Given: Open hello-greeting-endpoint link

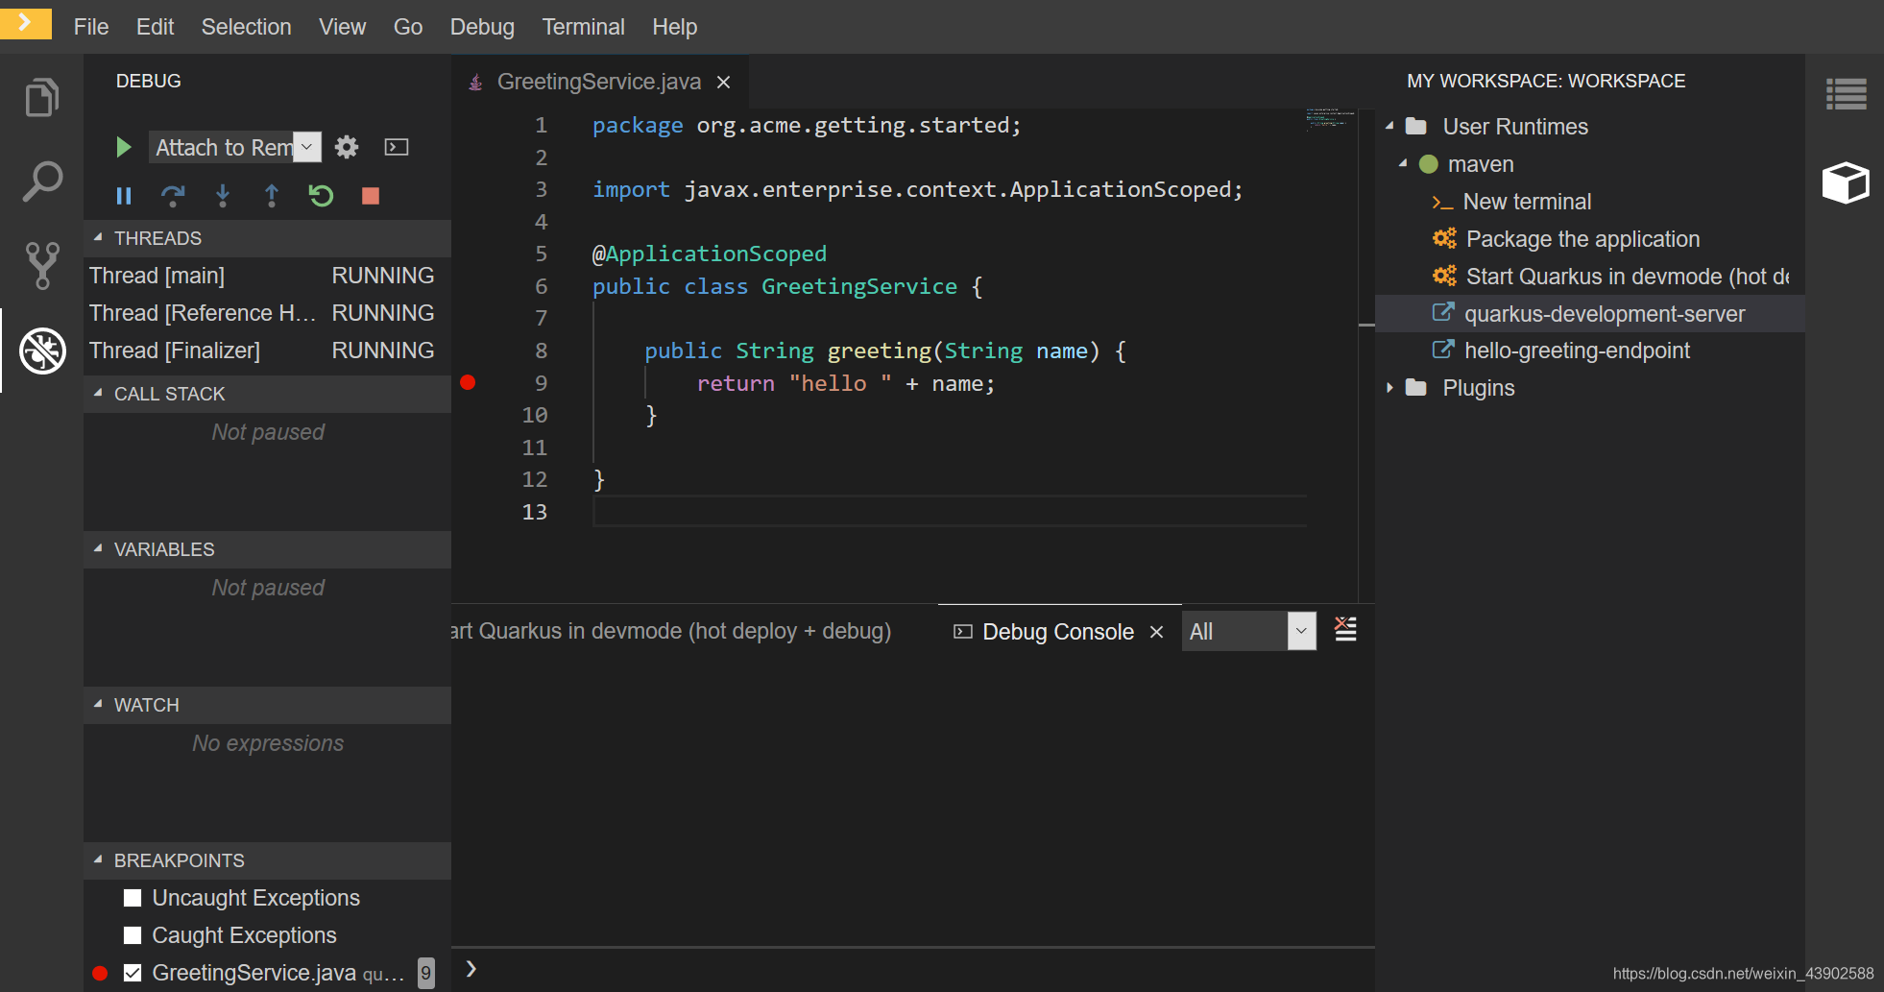Looking at the screenshot, I should pos(1577,351).
